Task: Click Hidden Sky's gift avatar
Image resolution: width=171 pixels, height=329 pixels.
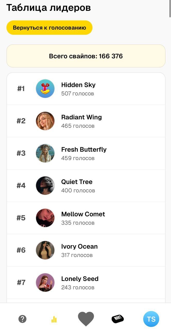Action: (x=45, y=88)
